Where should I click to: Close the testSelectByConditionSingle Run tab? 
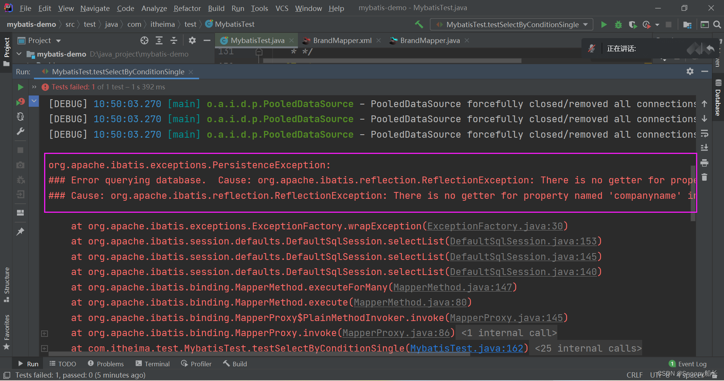[x=191, y=72]
